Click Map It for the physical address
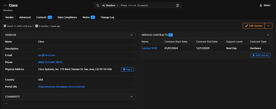276x109 pixels. coord(127,69)
